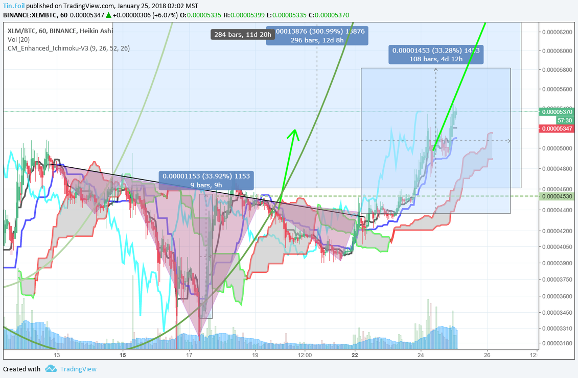Click the date 19 on time axis

point(255,355)
